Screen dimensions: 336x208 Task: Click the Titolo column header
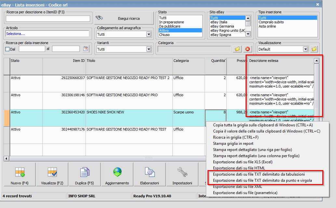129,66
